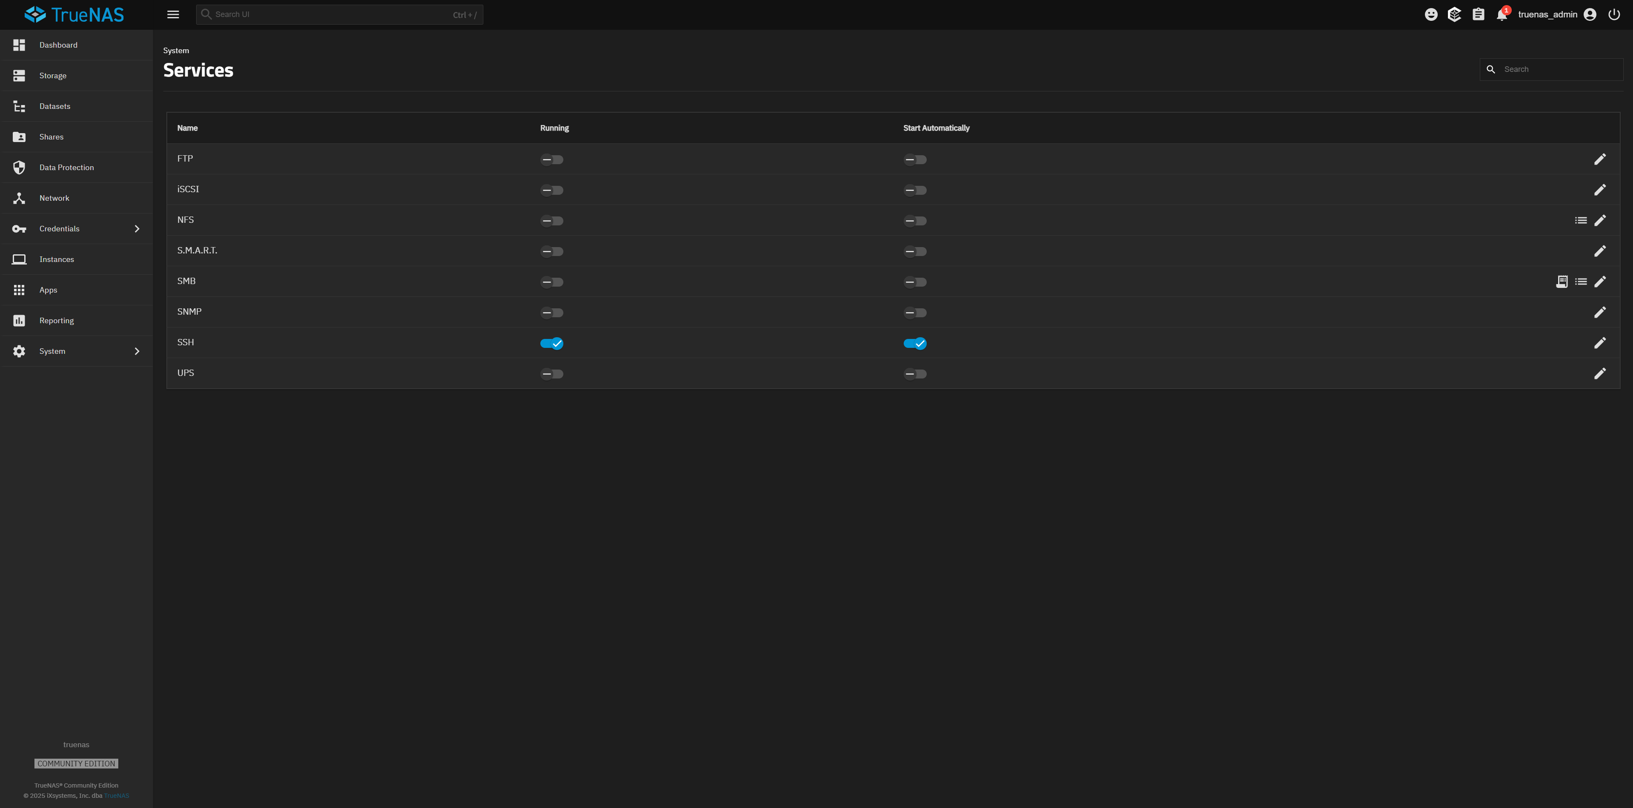The image size is (1633, 808).
Task: Enable SMB Start Automatically toggle
Action: click(x=915, y=282)
